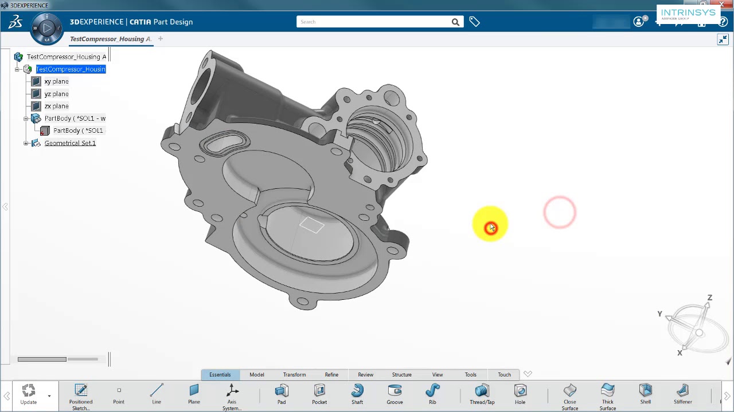734x412 pixels.
Task: Select the Thick Surface tool
Action: pos(608,397)
